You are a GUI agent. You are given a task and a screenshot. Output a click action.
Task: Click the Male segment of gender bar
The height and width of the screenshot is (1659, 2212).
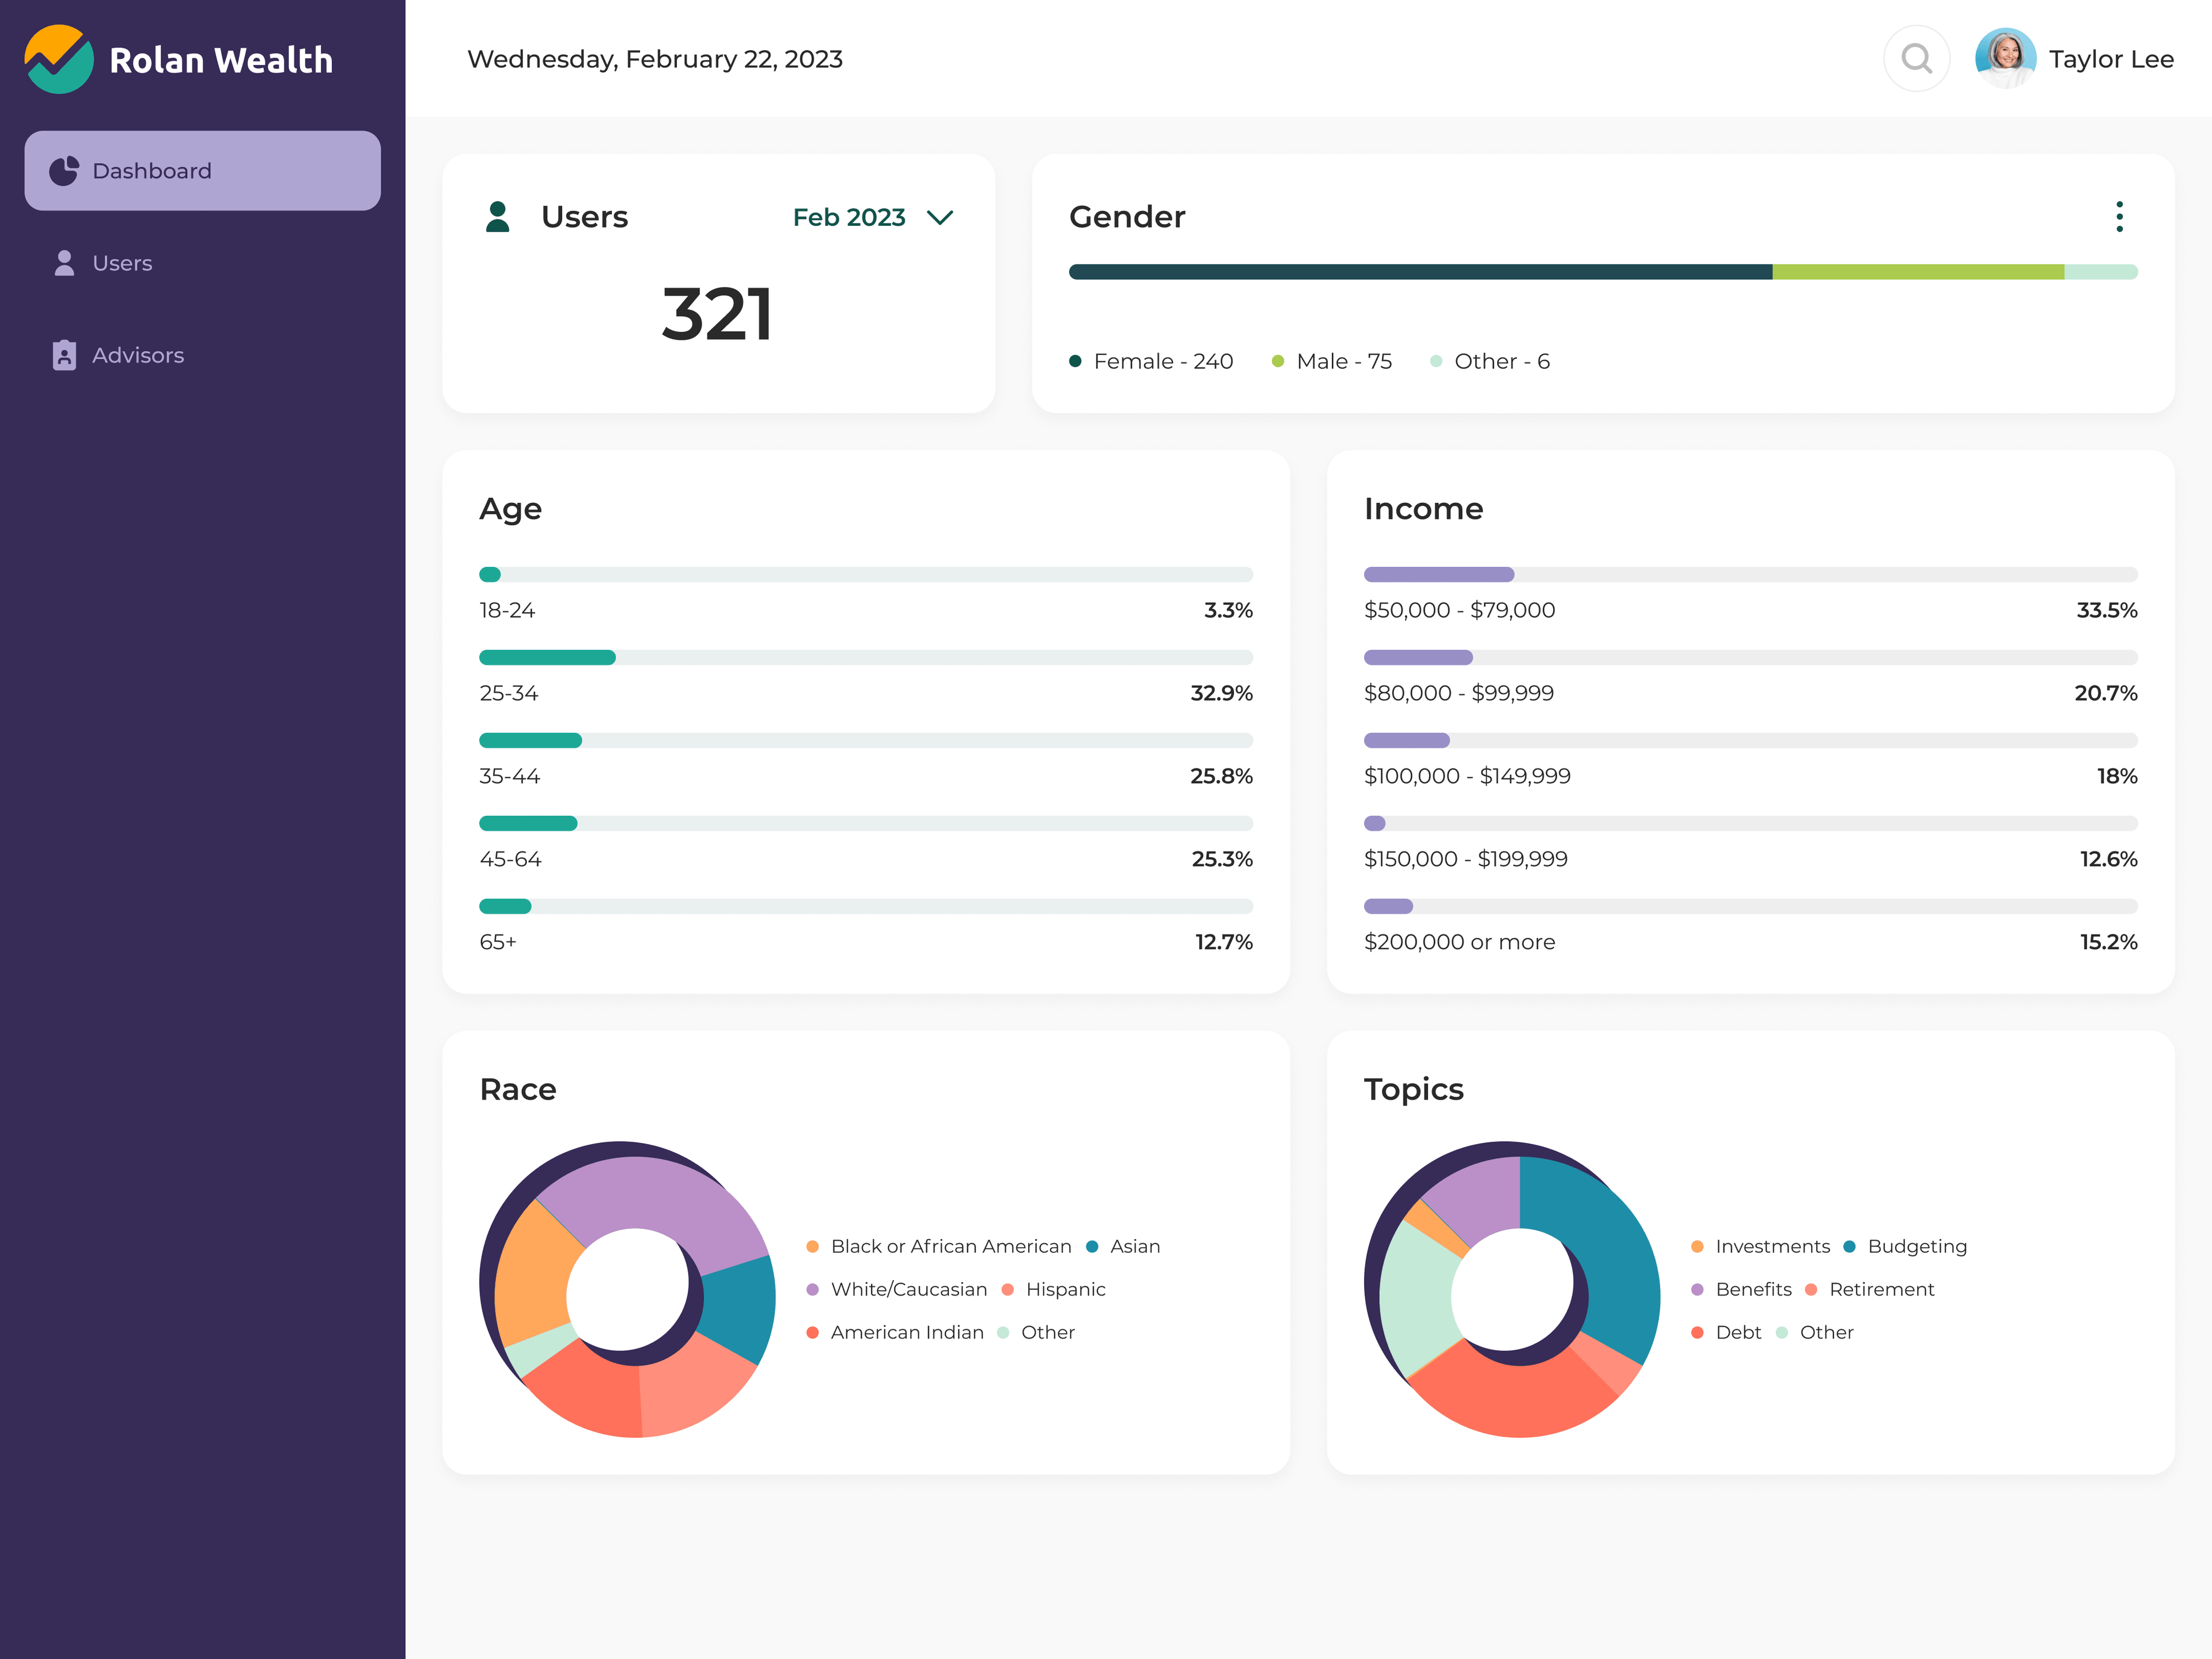[x=1918, y=272]
